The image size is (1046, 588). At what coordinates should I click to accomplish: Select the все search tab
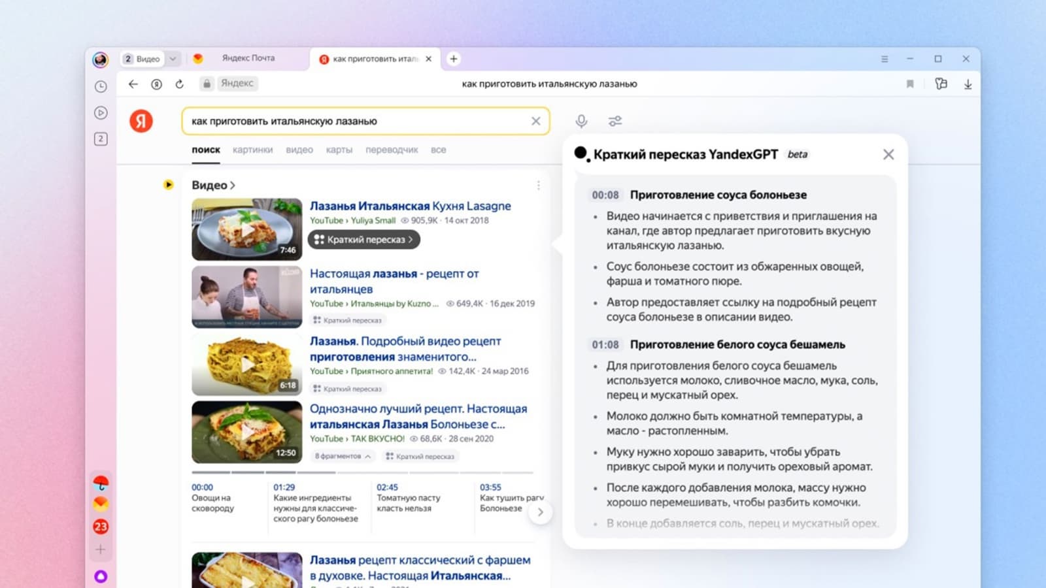click(439, 150)
